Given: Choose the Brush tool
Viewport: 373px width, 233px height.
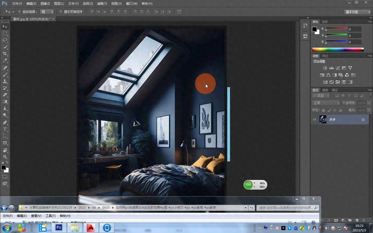Looking at the screenshot, I should coord(5,75).
